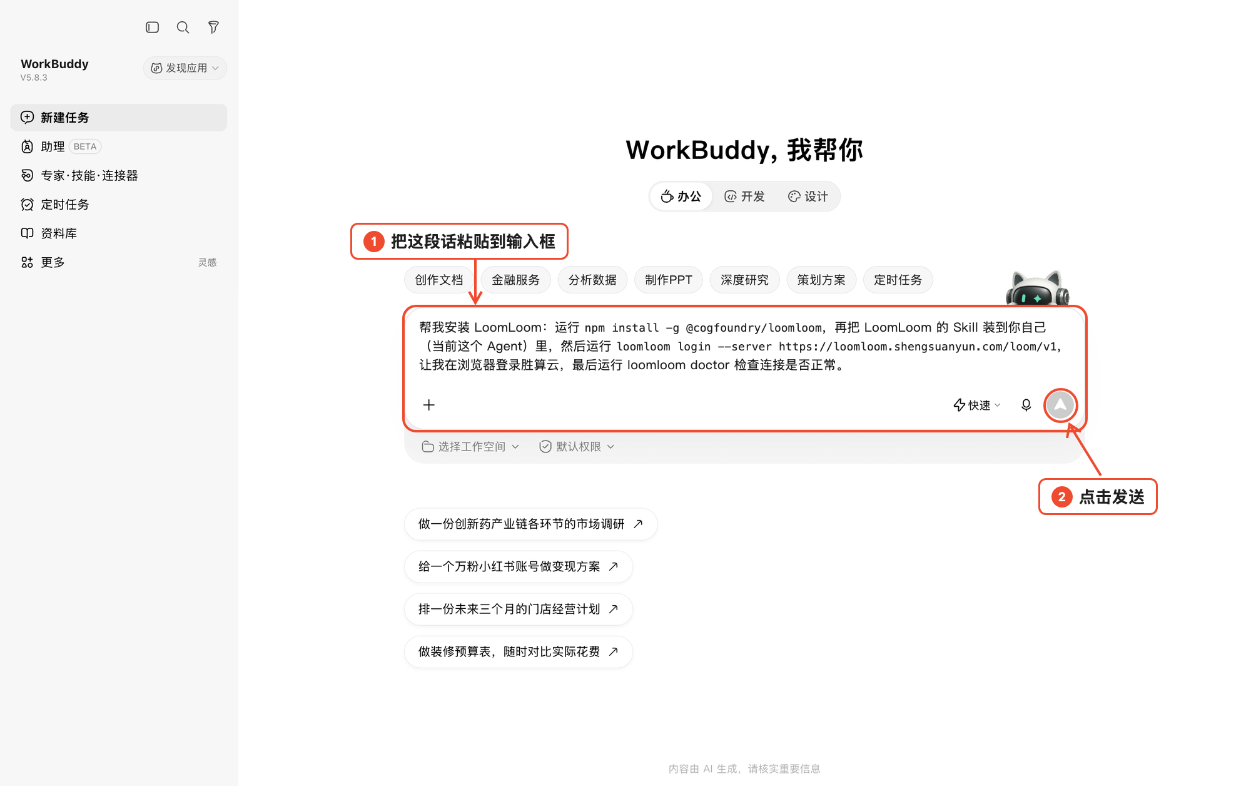Switch to the 开发 mode tab
This screenshot has width=1251, height=786.
click(x=744, y=196)
